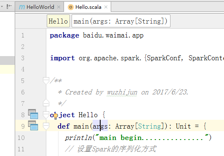Click the Hello object name on line 8

88,115
